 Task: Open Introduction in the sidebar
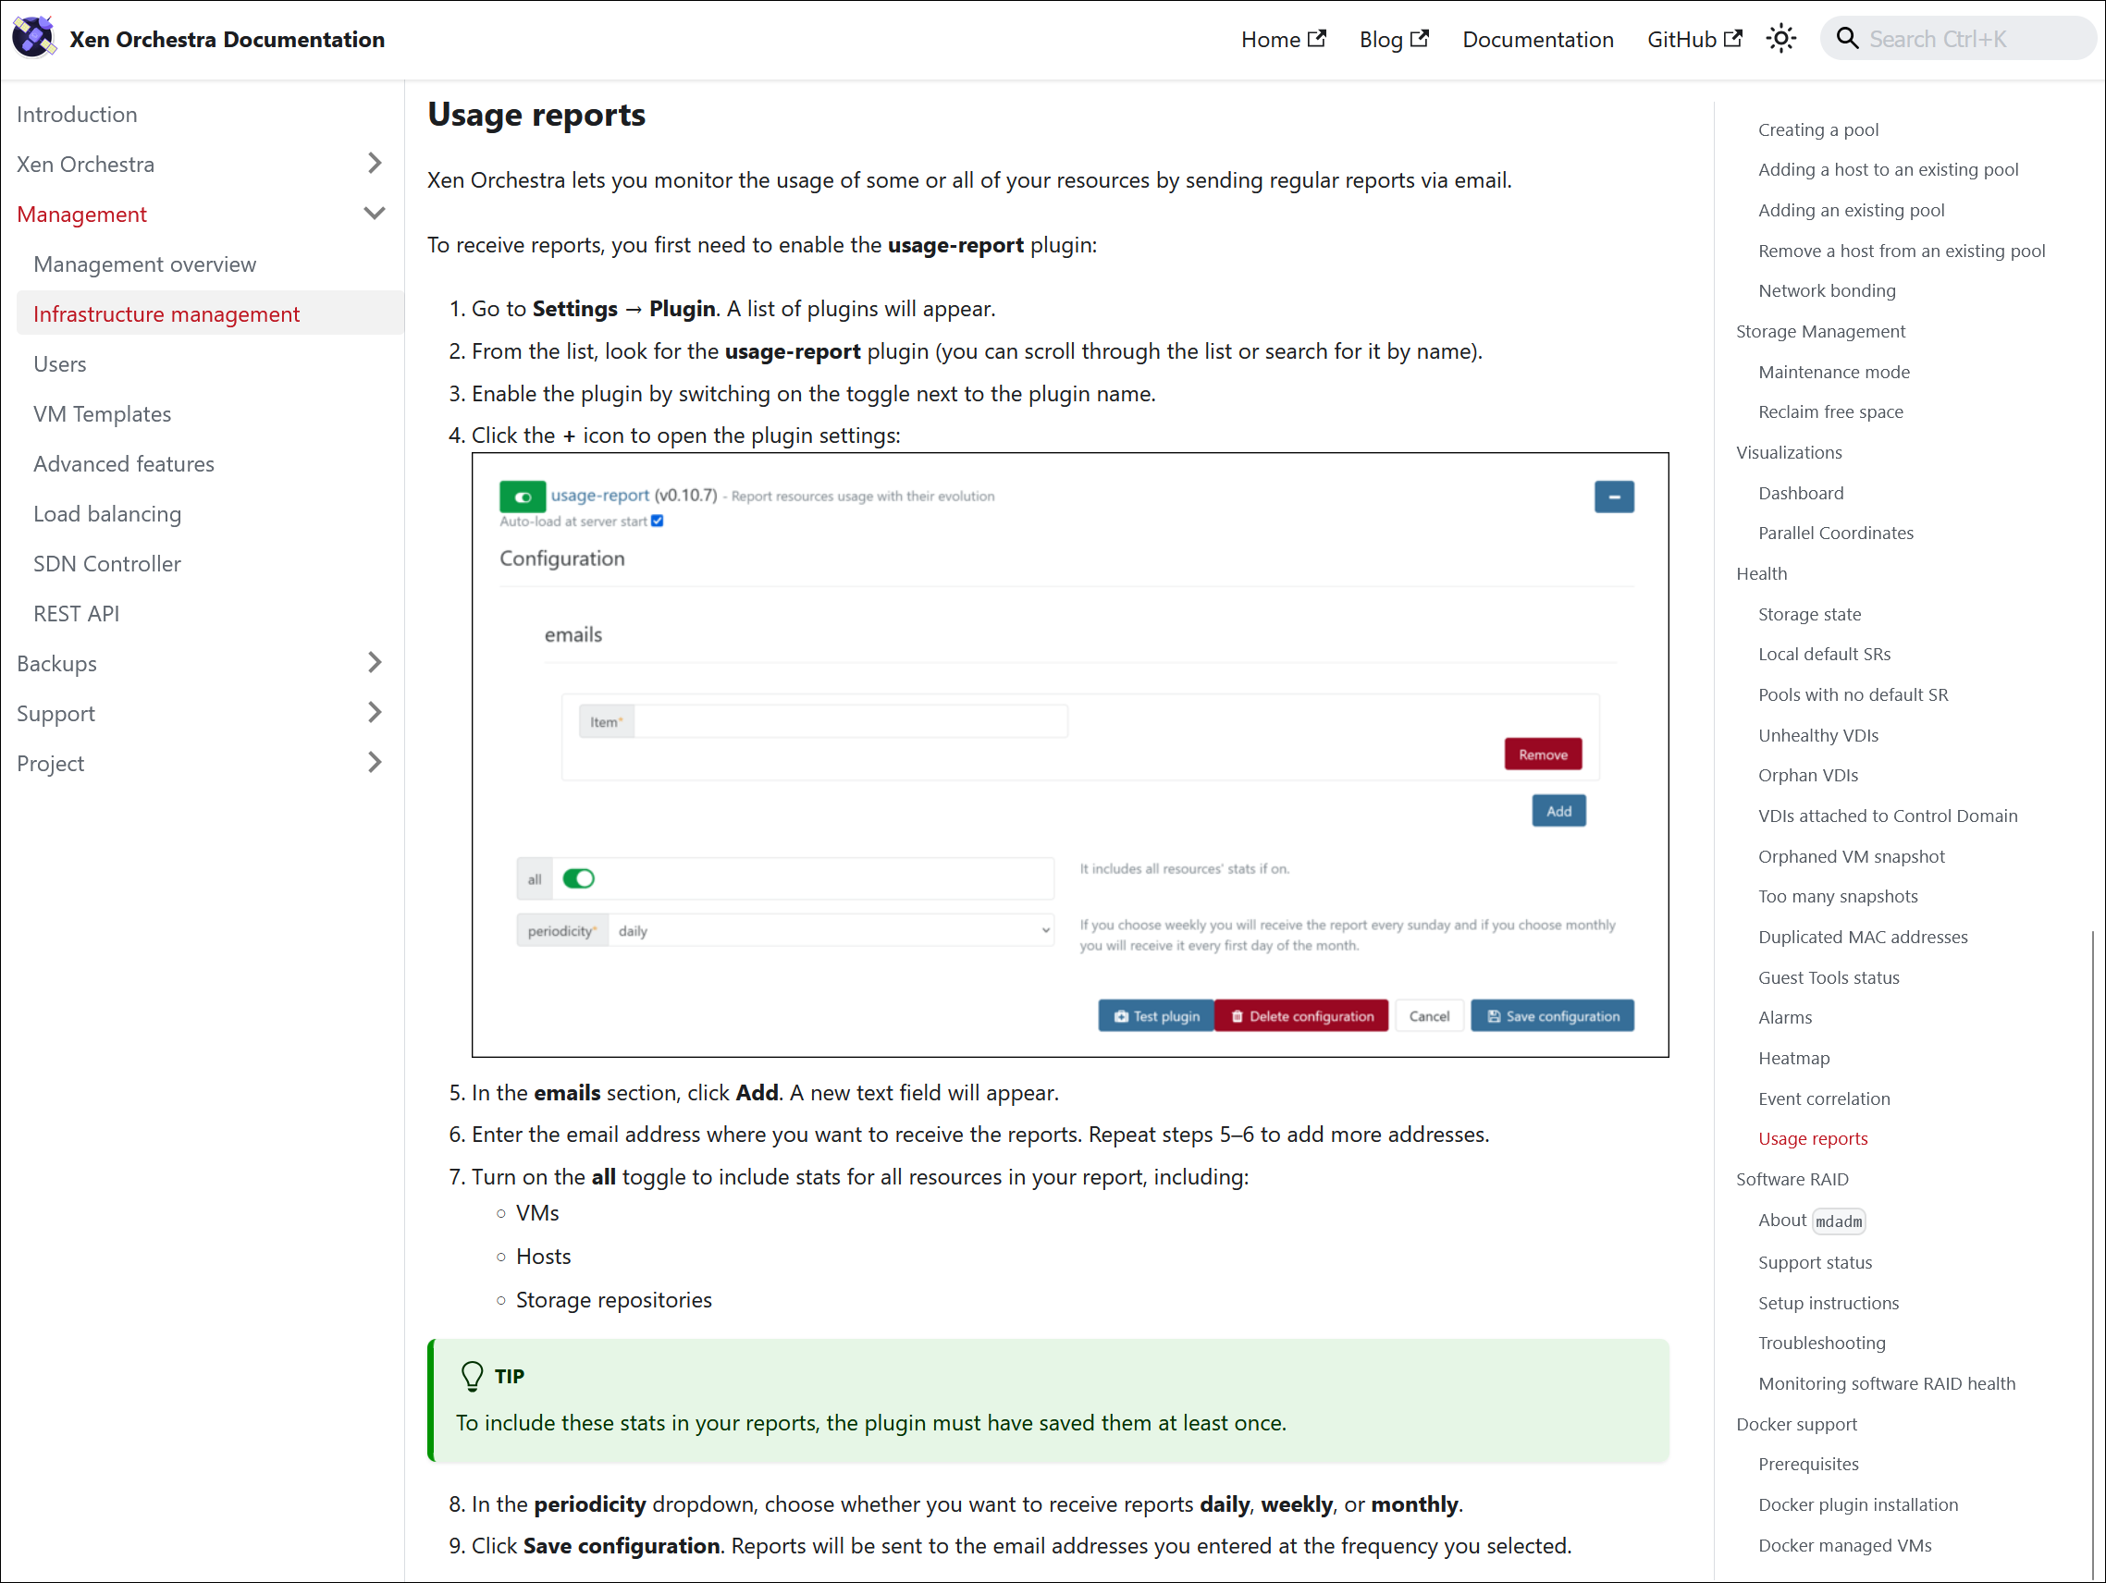click(x=77, y=115)
